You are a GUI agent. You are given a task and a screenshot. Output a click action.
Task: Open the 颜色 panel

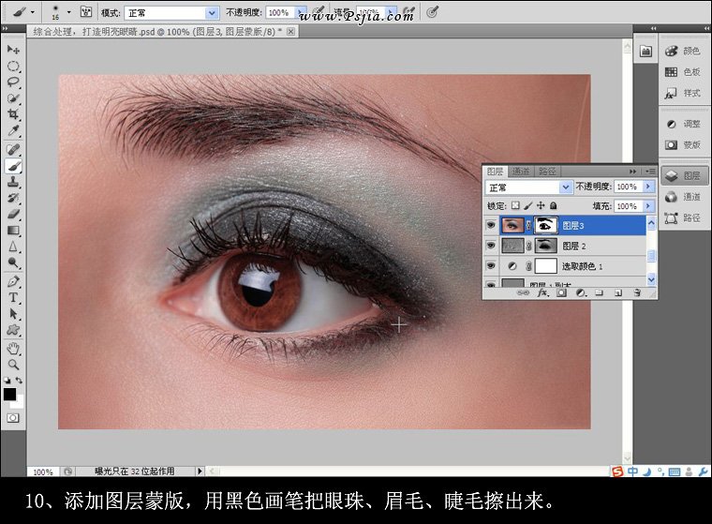(x=683, y=51)
